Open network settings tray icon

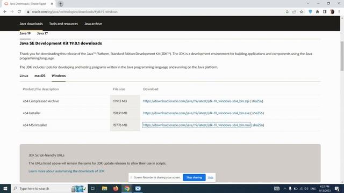(301, 189)
